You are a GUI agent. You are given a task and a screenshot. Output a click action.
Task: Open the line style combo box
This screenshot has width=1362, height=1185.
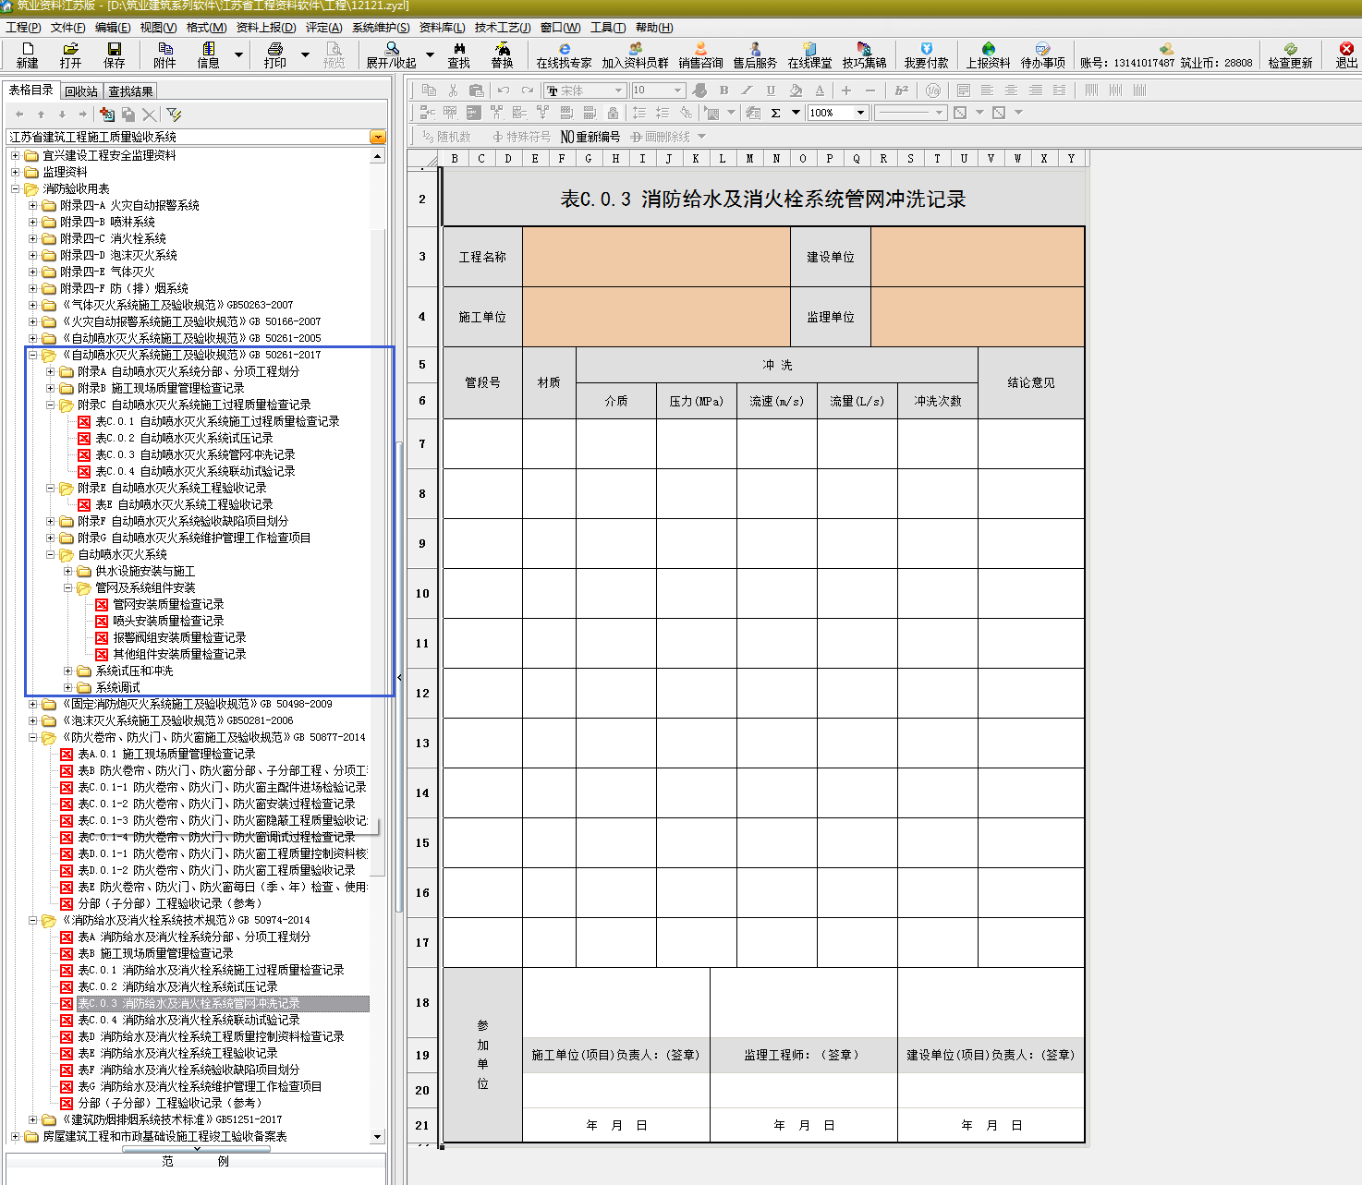click(910, 113)
